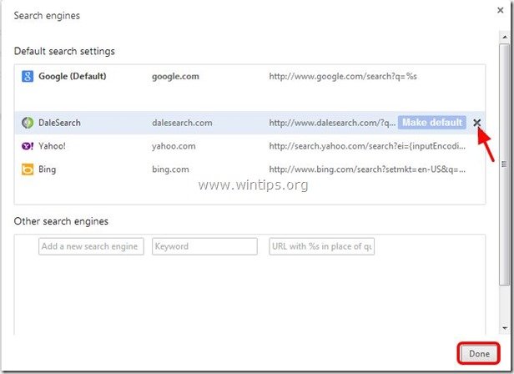Screen dimensions: 514x374
Task: Click the vertical scrollbar thumb
Action: point(504,164)
